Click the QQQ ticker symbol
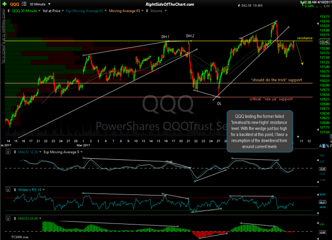332x240 pixels. [15, 4]
